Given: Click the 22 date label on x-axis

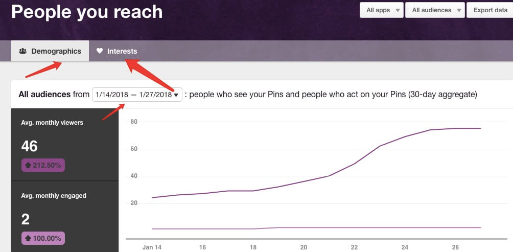Looking at the screenshot, I should [x=354, y=247].
